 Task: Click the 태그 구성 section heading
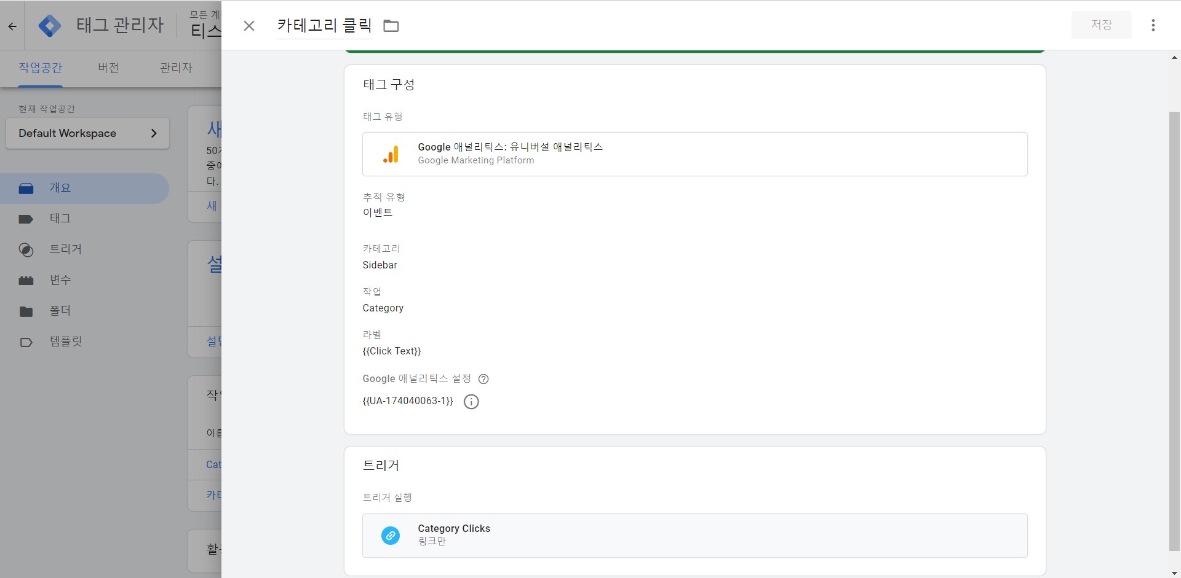[389, 85]
